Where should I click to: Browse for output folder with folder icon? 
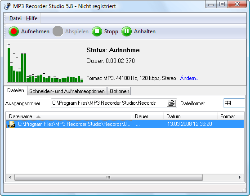(172, 103)
